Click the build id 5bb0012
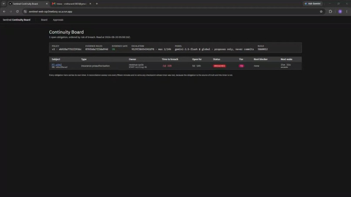 click(263, 49)
